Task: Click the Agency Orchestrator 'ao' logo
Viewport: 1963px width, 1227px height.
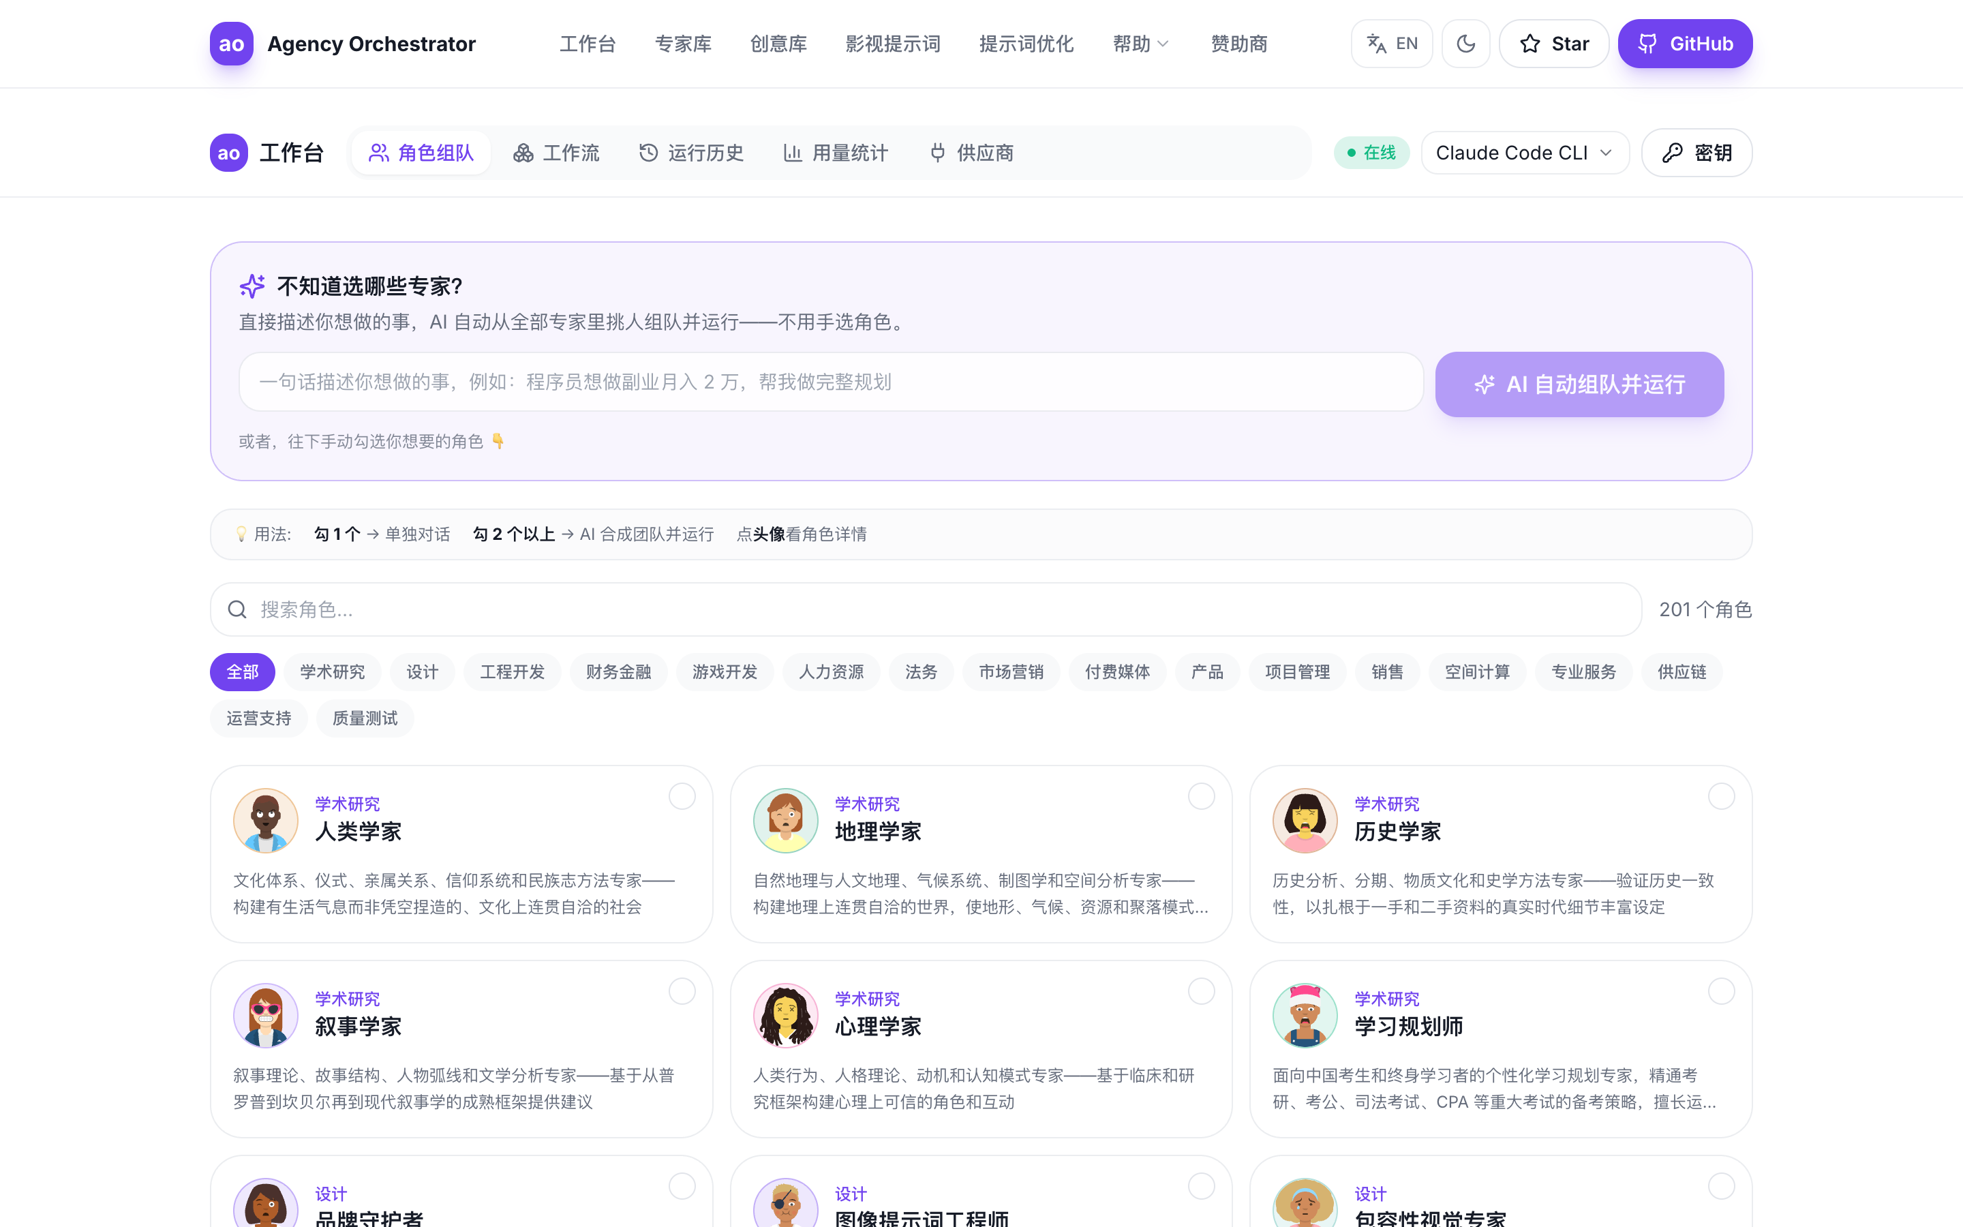Action: 231,44
